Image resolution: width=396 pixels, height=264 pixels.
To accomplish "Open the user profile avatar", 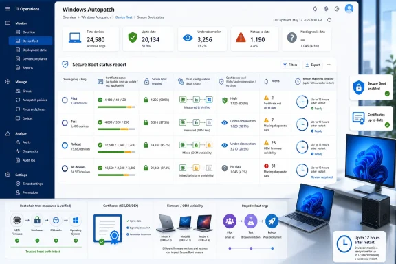I will pyautogui.click(x=349, y=8).
